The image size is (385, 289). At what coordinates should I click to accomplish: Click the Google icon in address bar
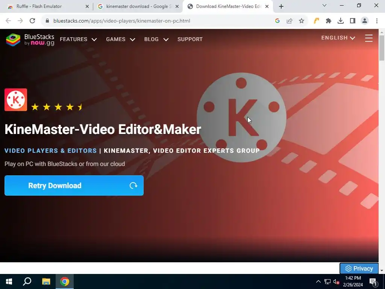coord(277,21)
